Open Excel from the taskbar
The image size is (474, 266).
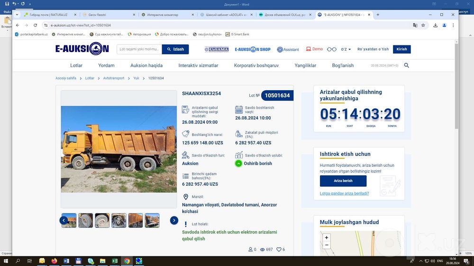point(115,261)
